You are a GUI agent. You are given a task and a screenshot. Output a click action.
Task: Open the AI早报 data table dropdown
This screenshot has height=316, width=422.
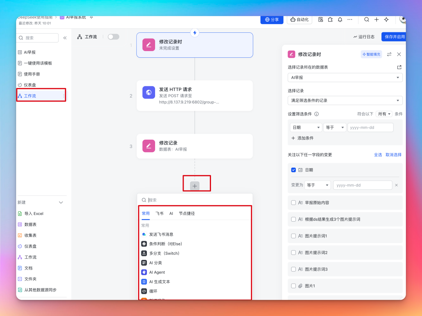pyautogui.click(x=345, y=77)
